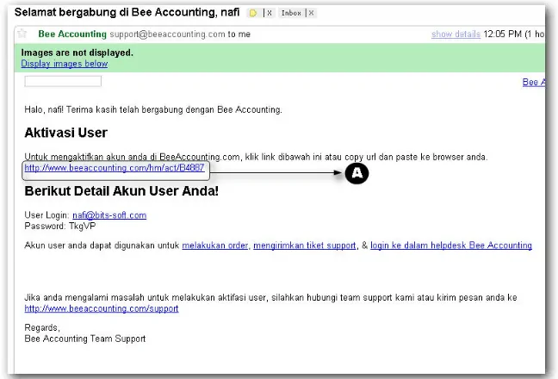Click the cut-off Bee A link at top right

pos(533,82)
